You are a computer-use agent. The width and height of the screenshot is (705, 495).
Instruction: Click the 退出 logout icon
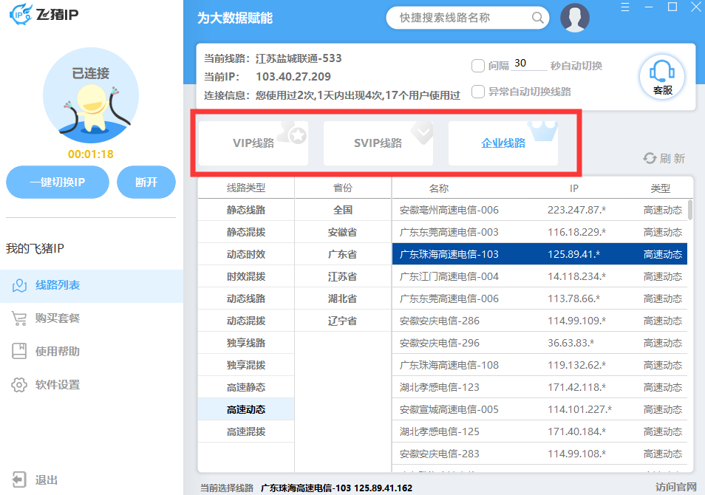coord(20,479)
